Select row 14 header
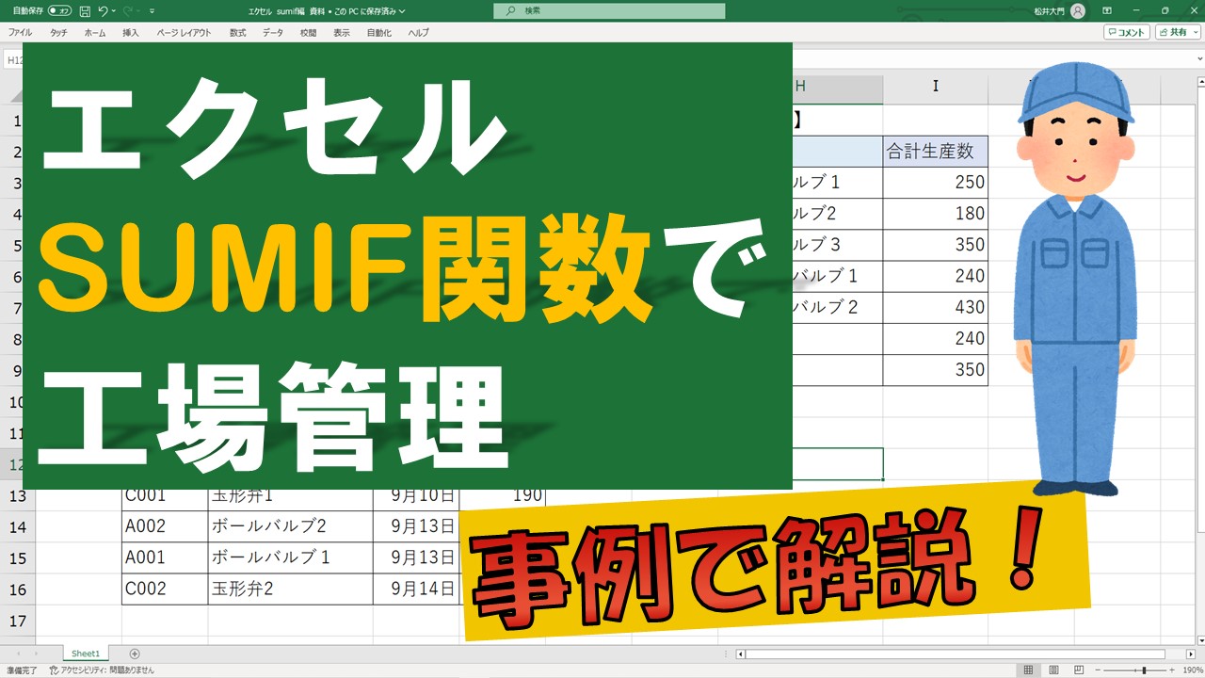 (x=18, y=527)
